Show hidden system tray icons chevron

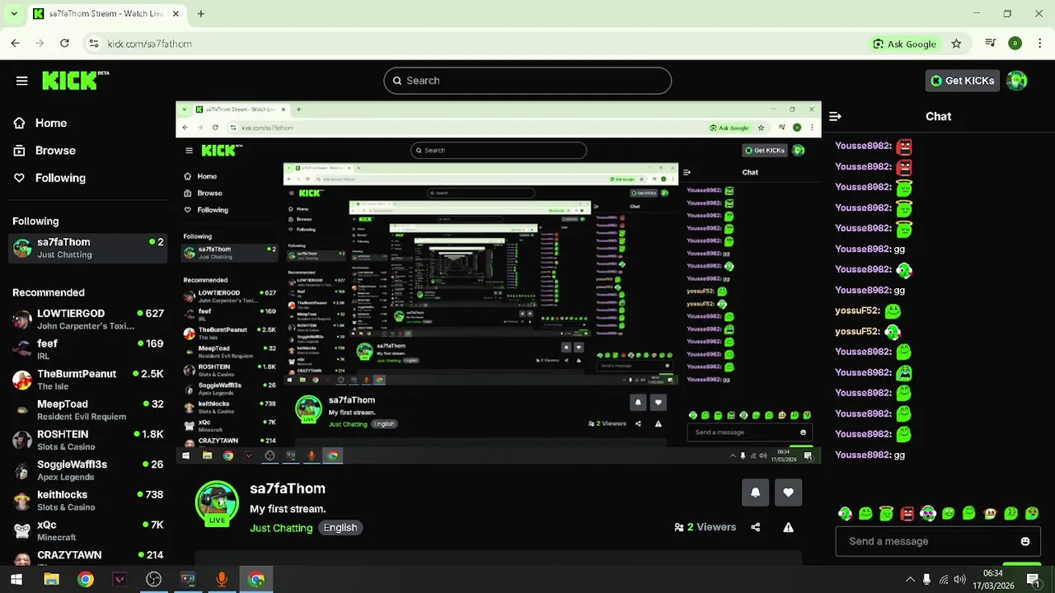pyautogui.click(x=910, y=580)
